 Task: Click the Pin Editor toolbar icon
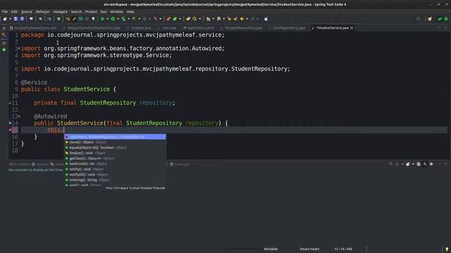pos(266,19)
